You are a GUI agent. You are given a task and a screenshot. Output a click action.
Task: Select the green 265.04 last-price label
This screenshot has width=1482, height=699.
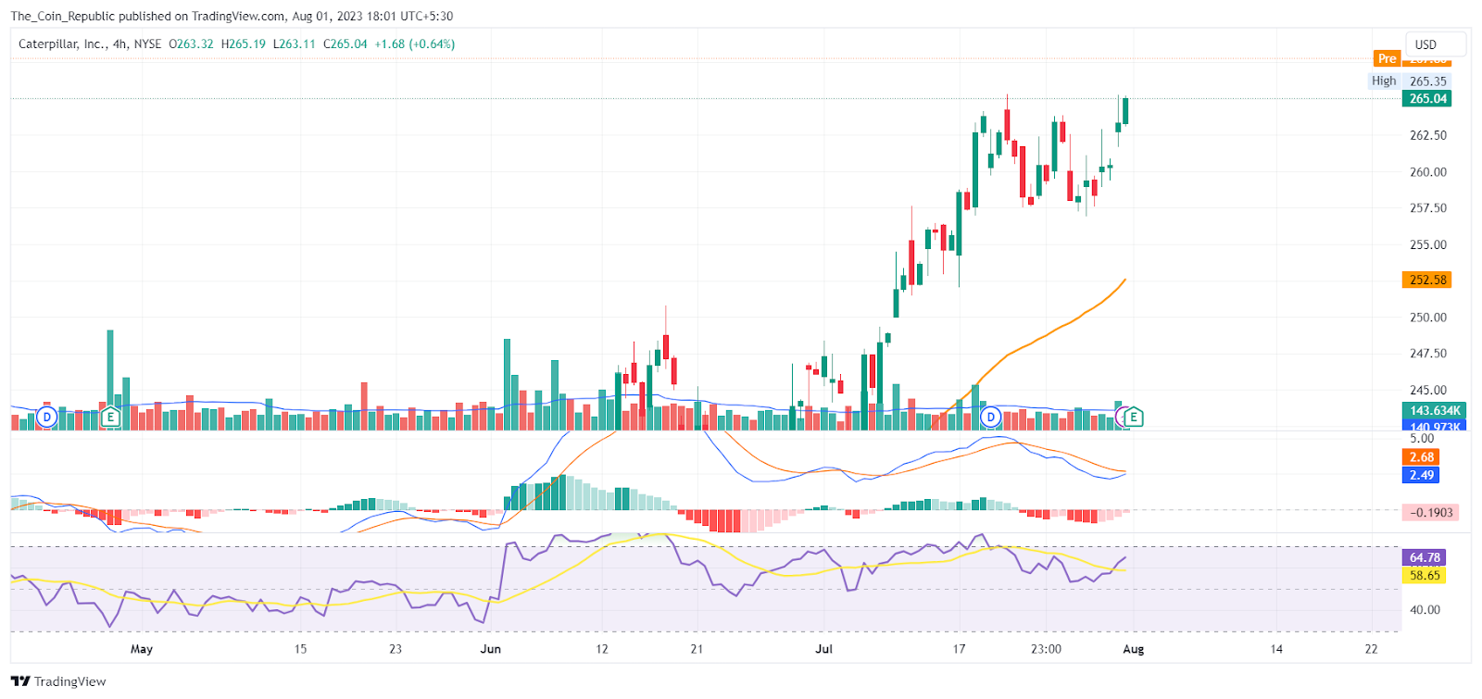[x=1427, y=99]
